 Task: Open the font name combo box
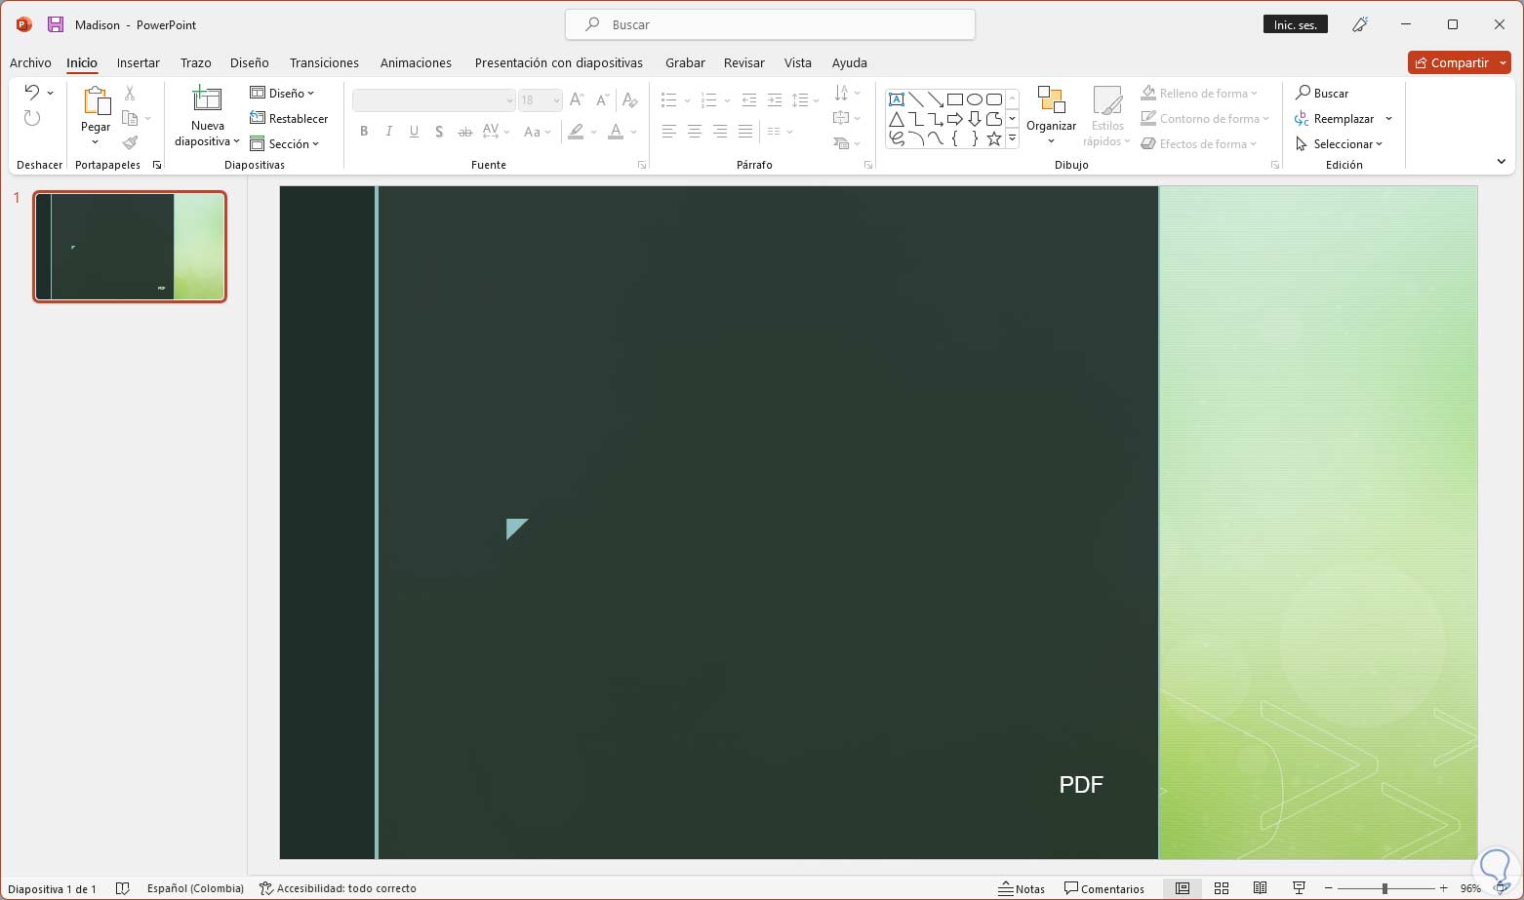click(433, 99)
